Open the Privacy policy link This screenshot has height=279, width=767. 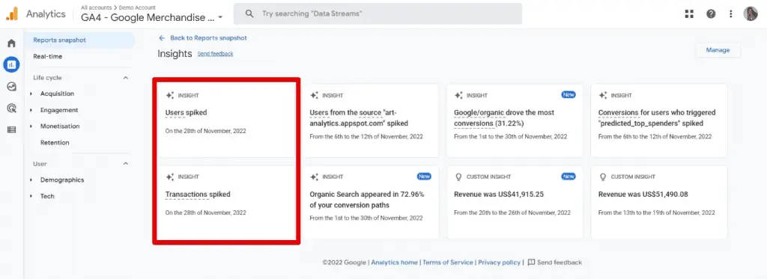tap(499, 263)
